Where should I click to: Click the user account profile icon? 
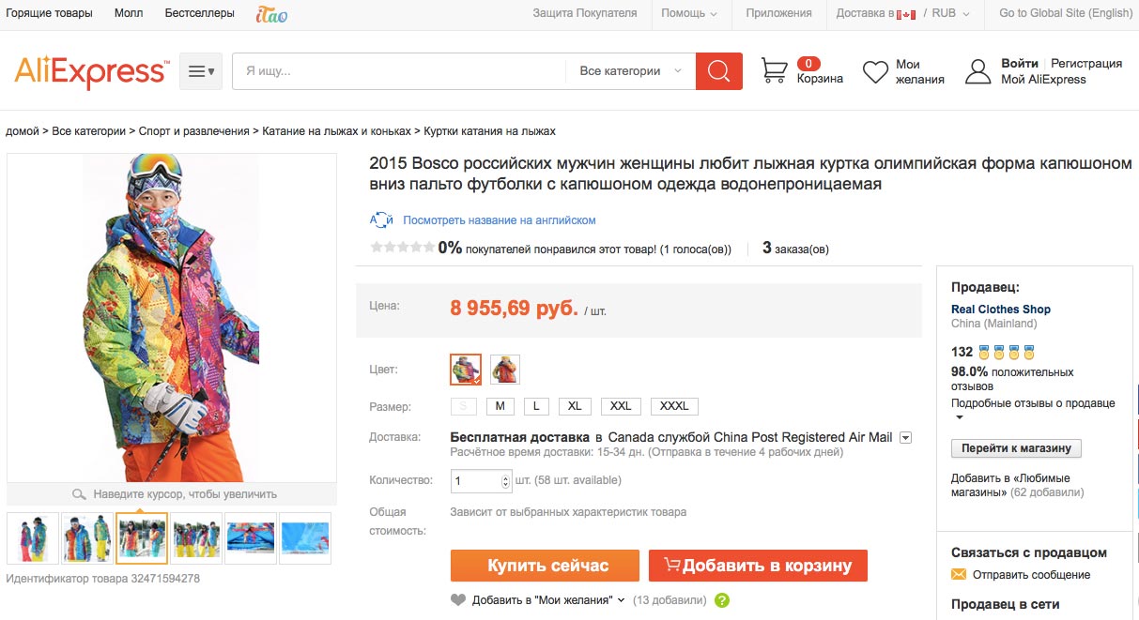coord(977,72)
